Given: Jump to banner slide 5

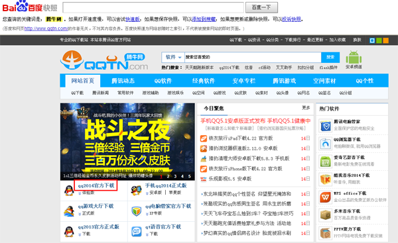Looking at the screenshot, I should (x=189, y=176).
